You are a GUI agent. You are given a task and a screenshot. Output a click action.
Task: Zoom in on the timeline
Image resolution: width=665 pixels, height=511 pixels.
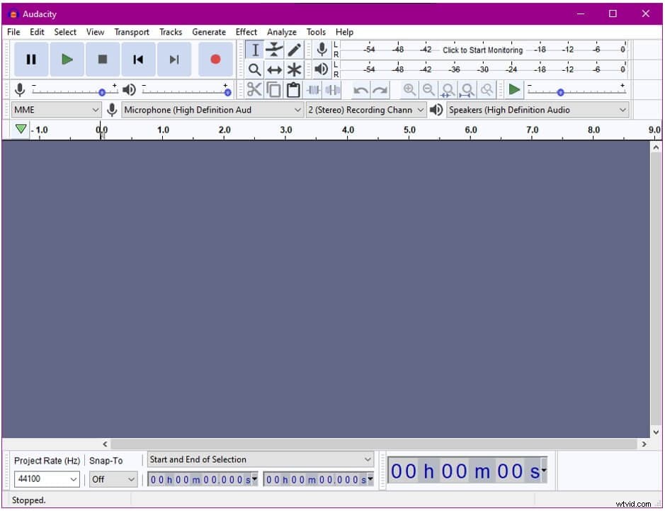pyautogui.click(x=409, y=89)
